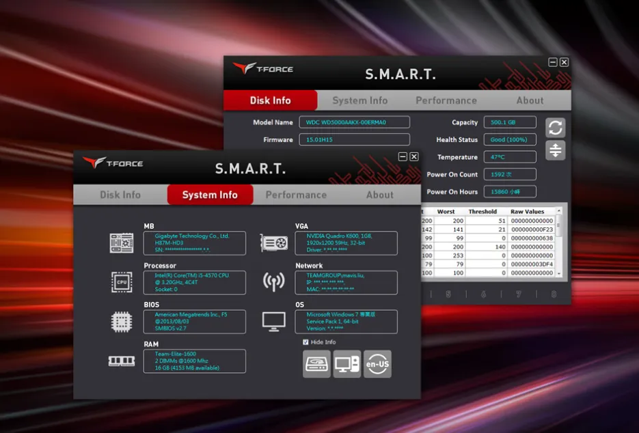
Task: Click the Raw Values column header
Action: coord(527,212)
